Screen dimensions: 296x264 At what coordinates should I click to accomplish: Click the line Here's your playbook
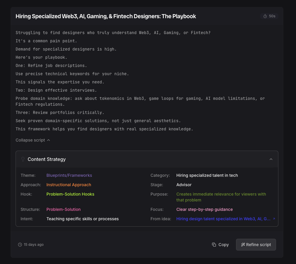pyautogui.click(x=41, y=57)
